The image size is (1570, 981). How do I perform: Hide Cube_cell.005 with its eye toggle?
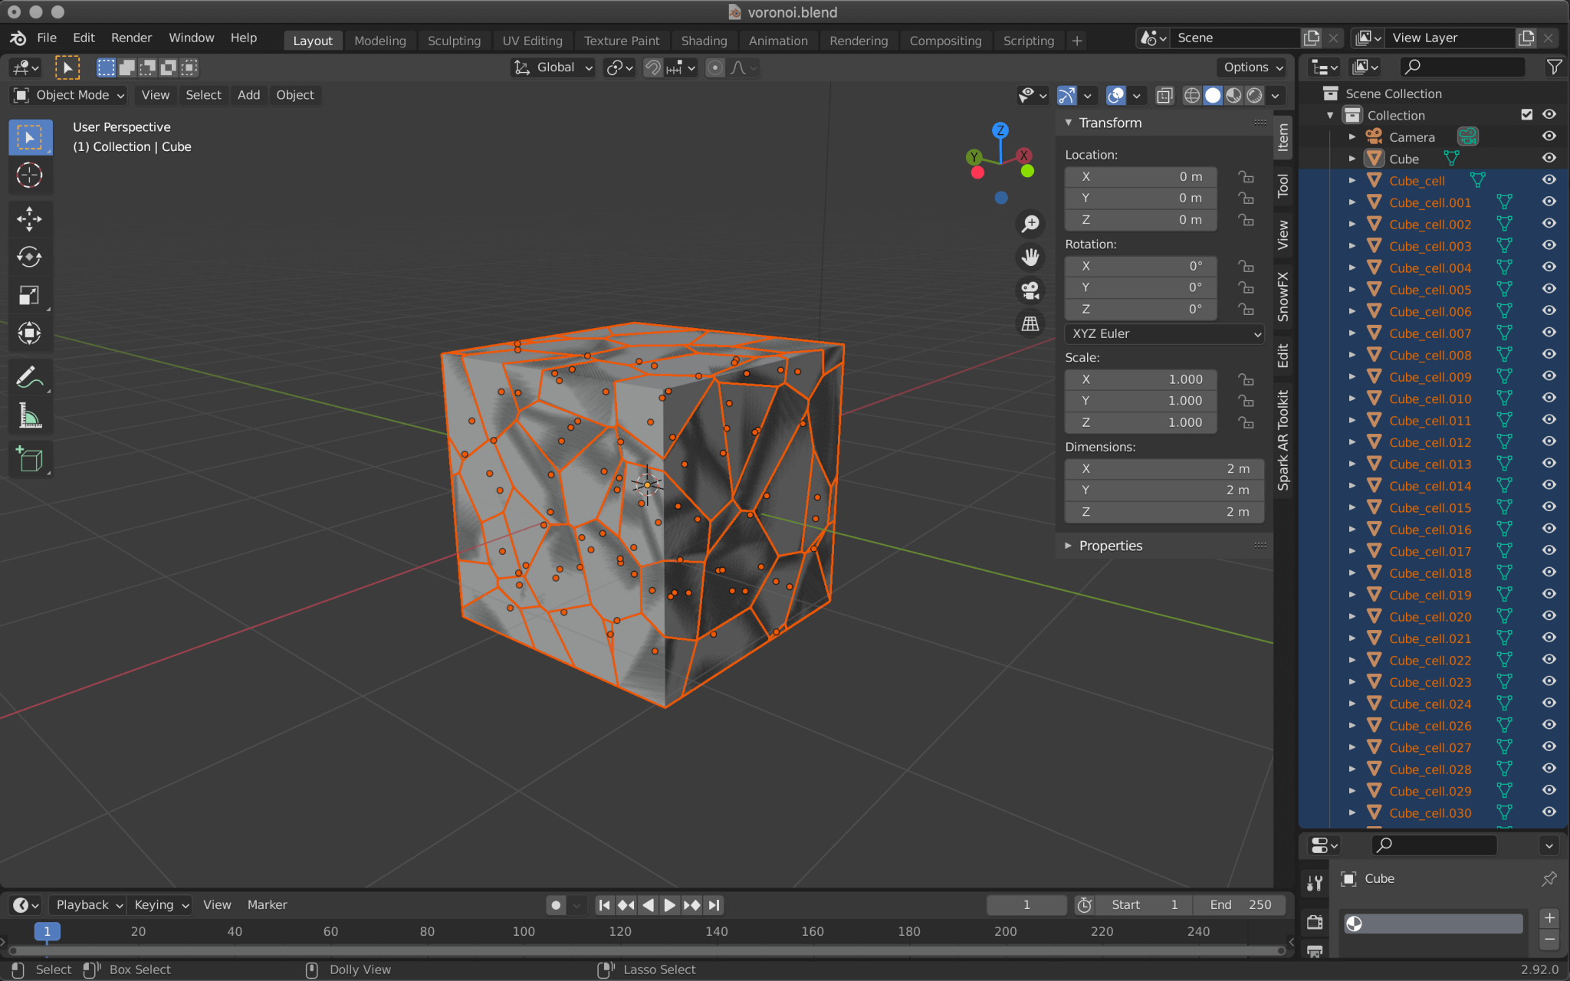tap(1549, 289)
